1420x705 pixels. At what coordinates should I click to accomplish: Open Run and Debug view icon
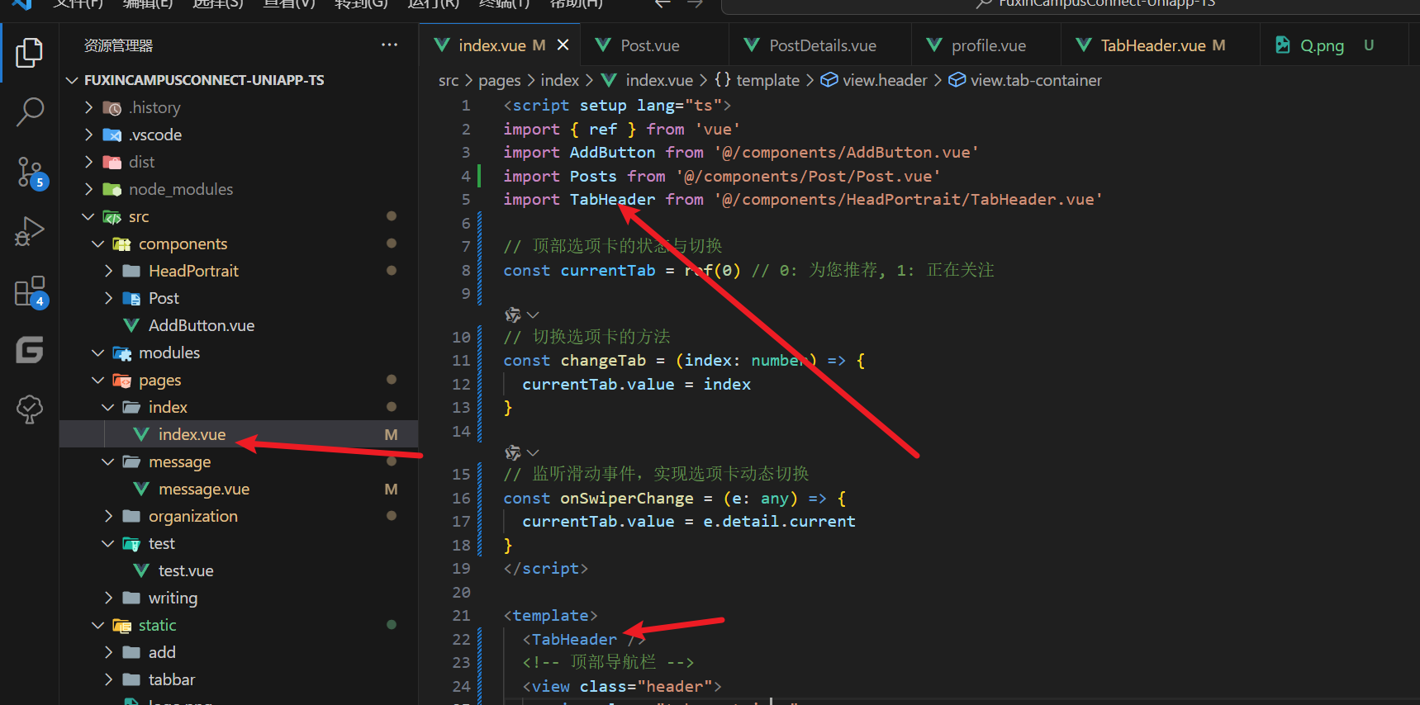tap(30, 231)
